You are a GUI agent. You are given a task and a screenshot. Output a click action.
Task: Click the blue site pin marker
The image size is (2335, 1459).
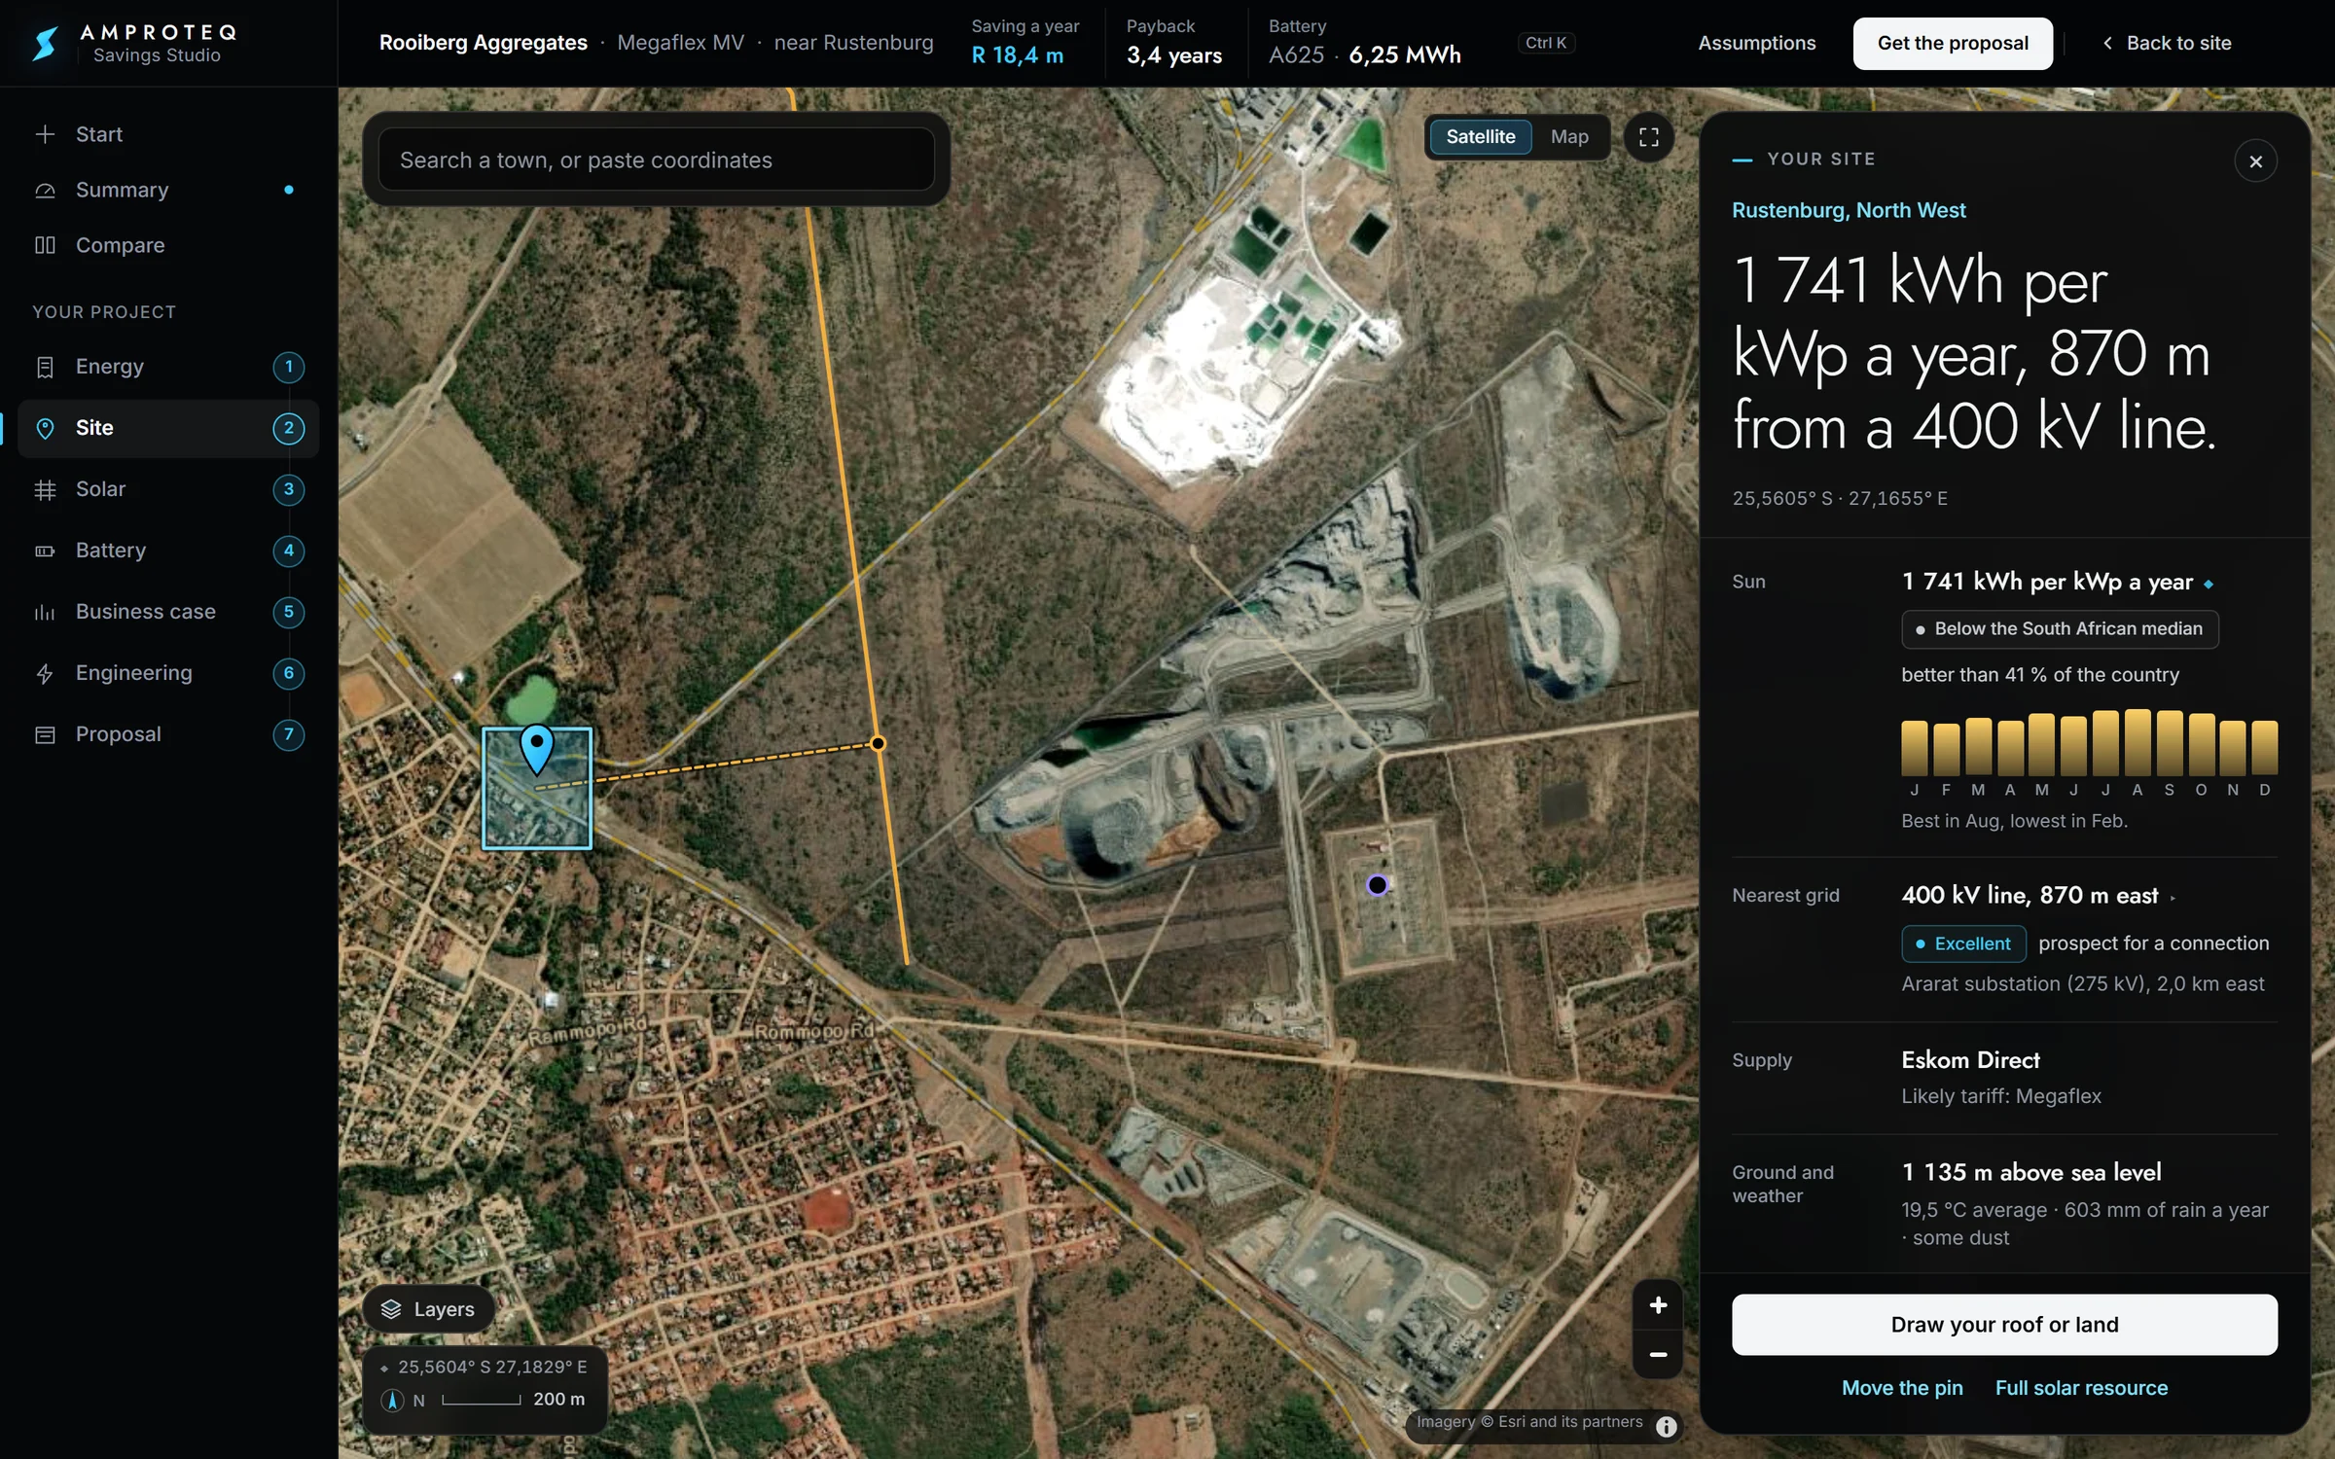(536, 749)
